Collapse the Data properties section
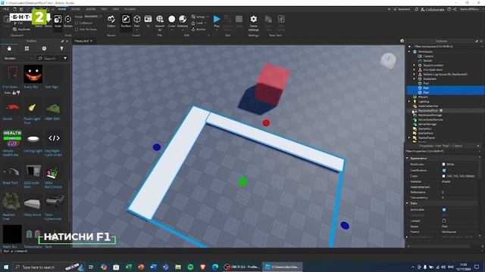Screen dimensions: 485x272 tap(408, 203)
